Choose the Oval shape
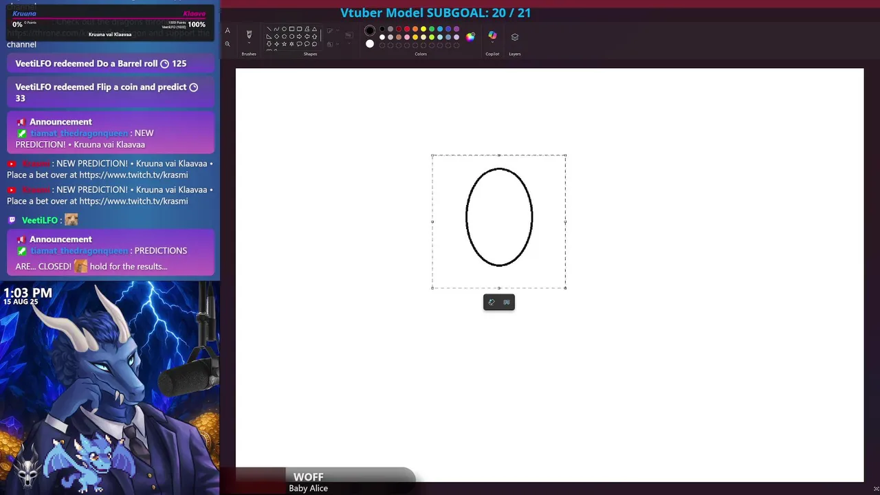The image size is (880, 495). pos(284,29)
